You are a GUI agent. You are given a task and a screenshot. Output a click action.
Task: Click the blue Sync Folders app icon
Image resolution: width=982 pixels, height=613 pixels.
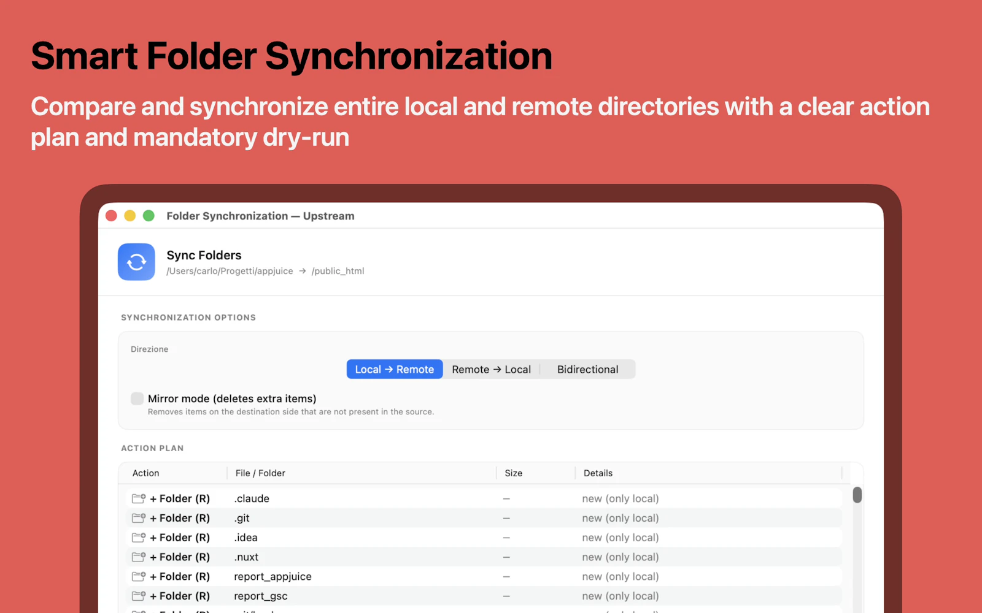coord(136,262)
